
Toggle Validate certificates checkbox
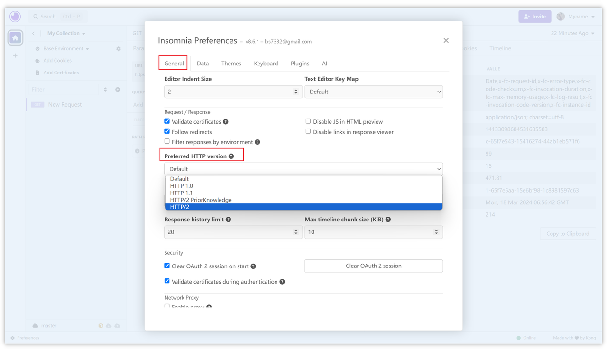coord(167,121)
